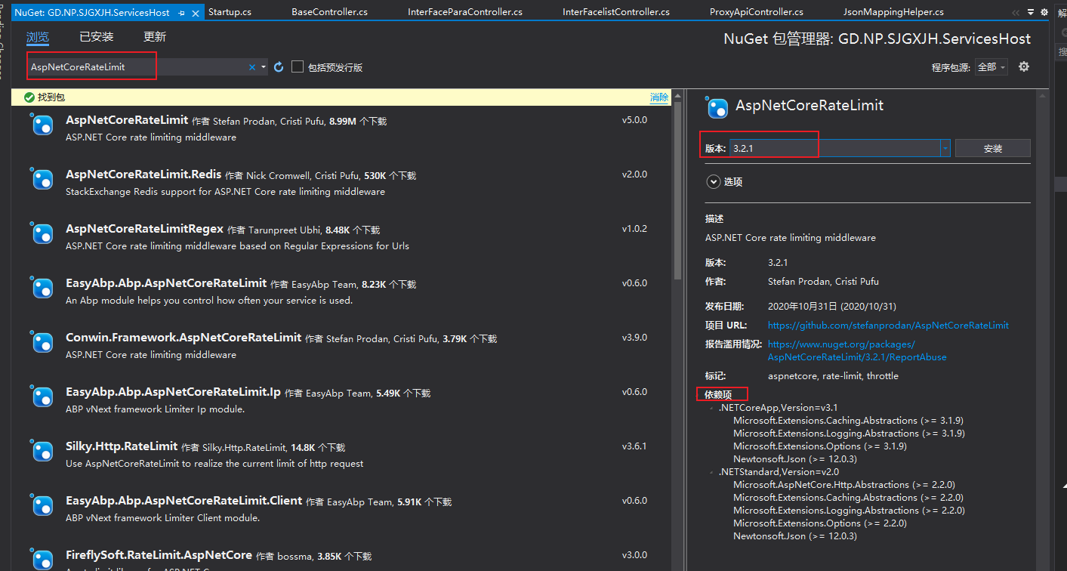Click the AspNetCoreRateLimitRegex package icon

coord(43,234)
